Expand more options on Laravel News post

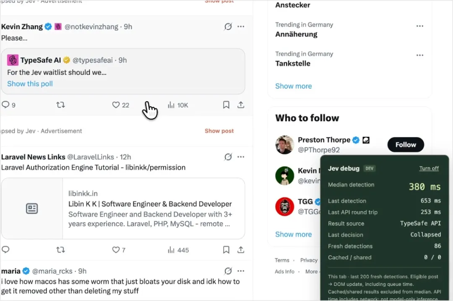pos(241,157)
